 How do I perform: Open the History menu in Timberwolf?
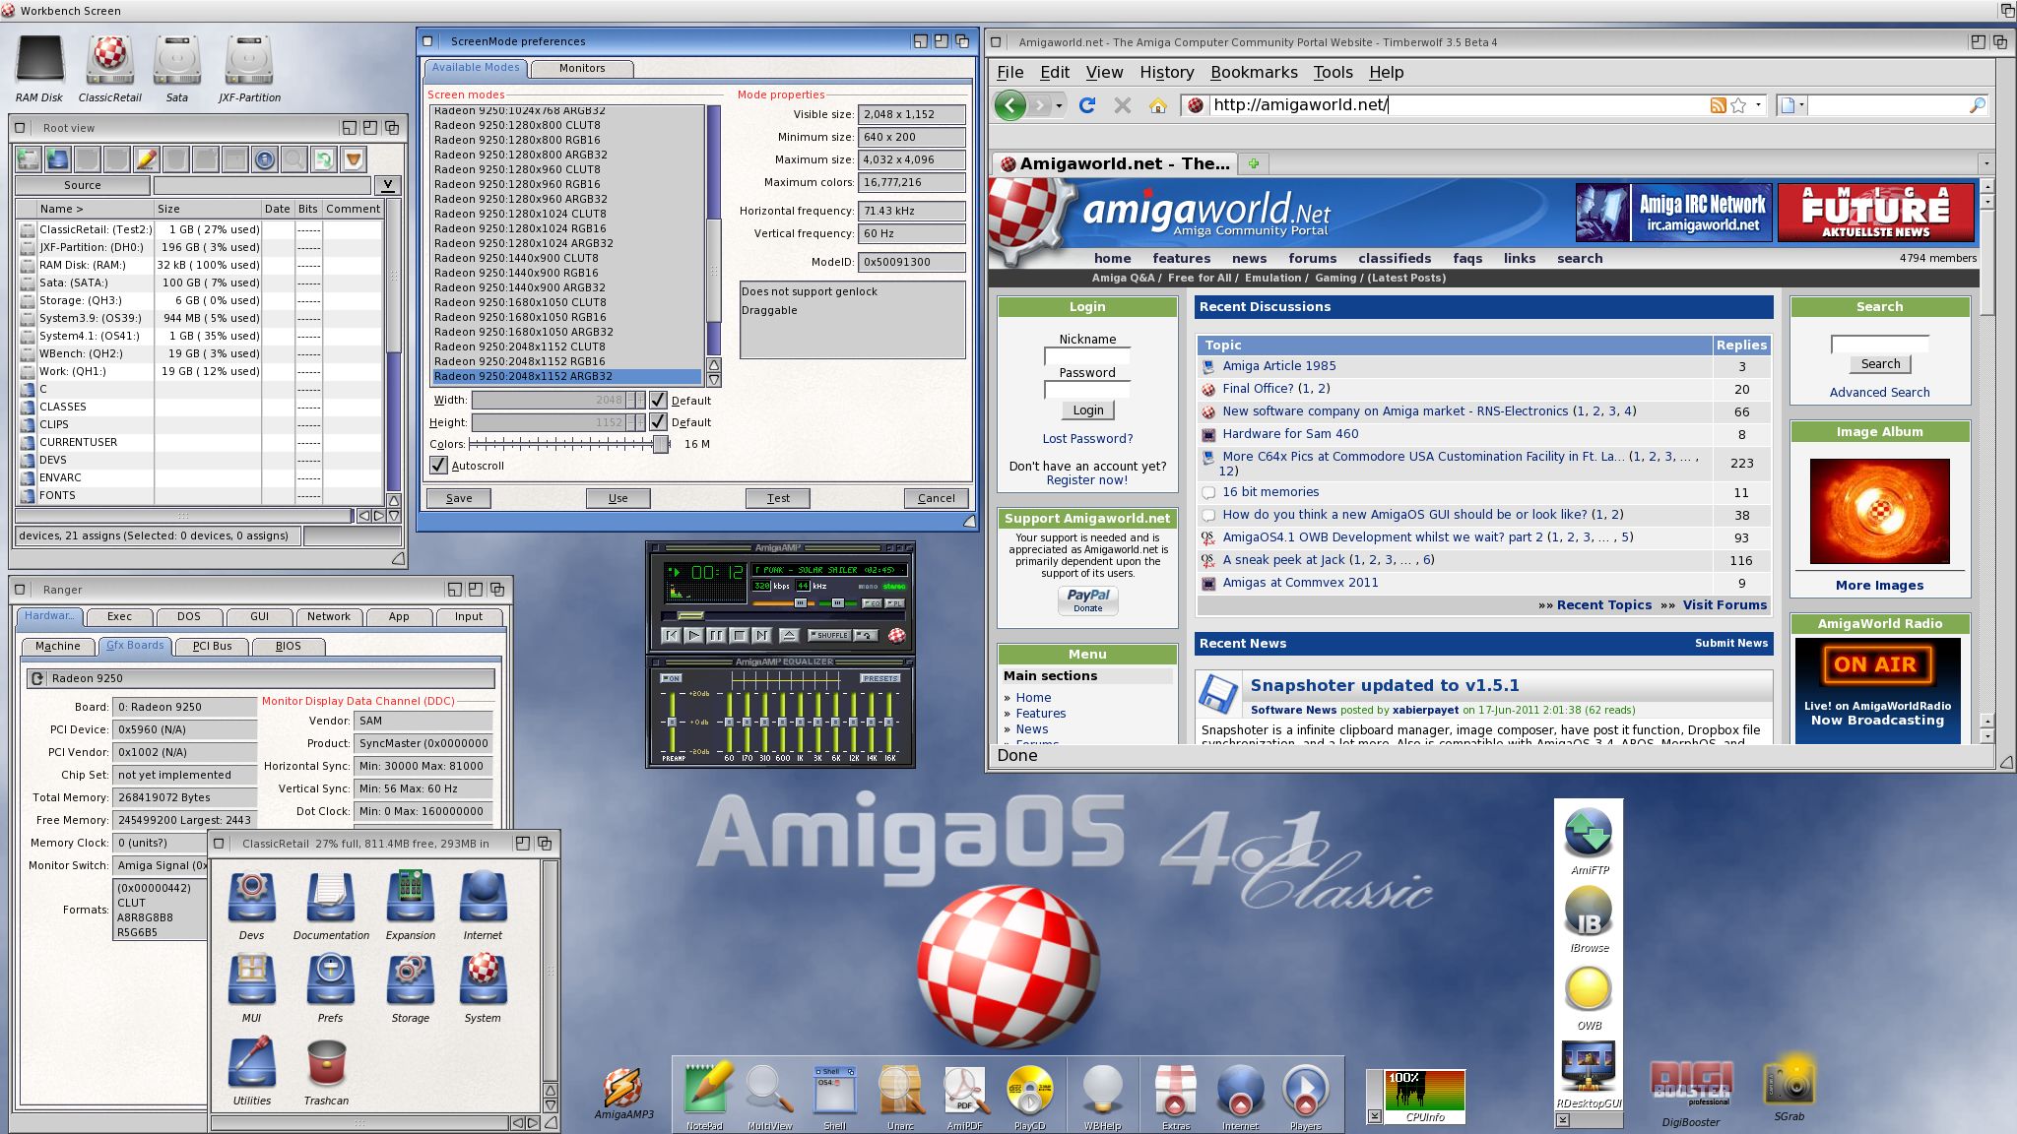point(1166,73)
